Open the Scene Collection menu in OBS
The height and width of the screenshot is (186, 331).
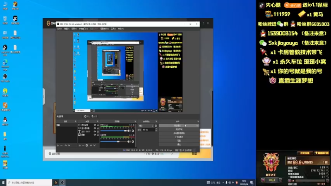pyautogui.click(x=105, y=29)
